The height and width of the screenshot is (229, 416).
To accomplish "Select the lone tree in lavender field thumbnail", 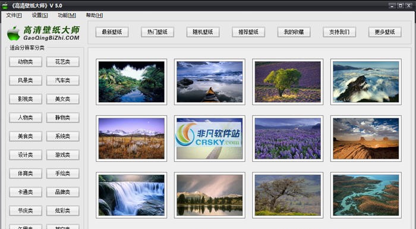I will pos(288,82).
